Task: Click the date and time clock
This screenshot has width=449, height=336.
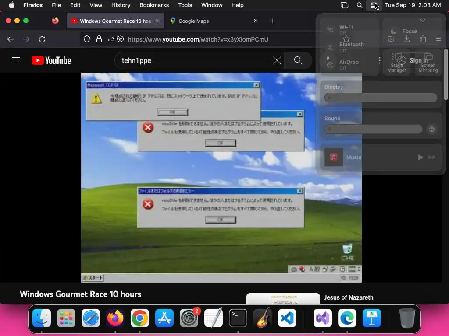Action: point(413,5)
